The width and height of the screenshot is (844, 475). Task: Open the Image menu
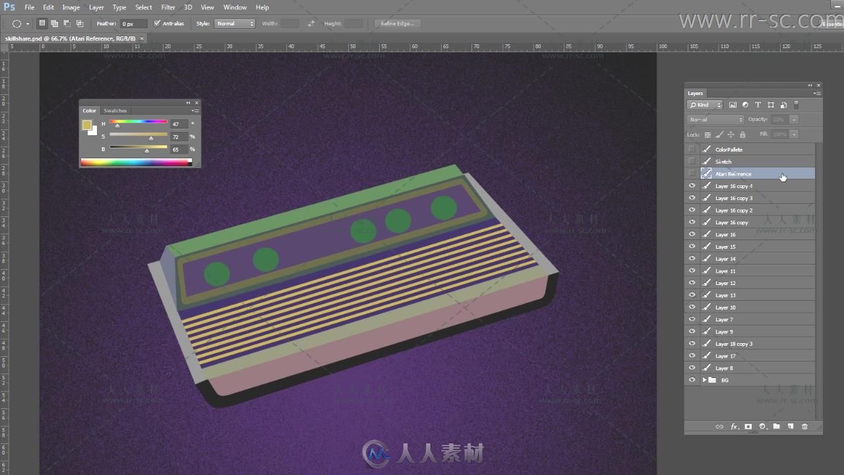click(71, 7)
